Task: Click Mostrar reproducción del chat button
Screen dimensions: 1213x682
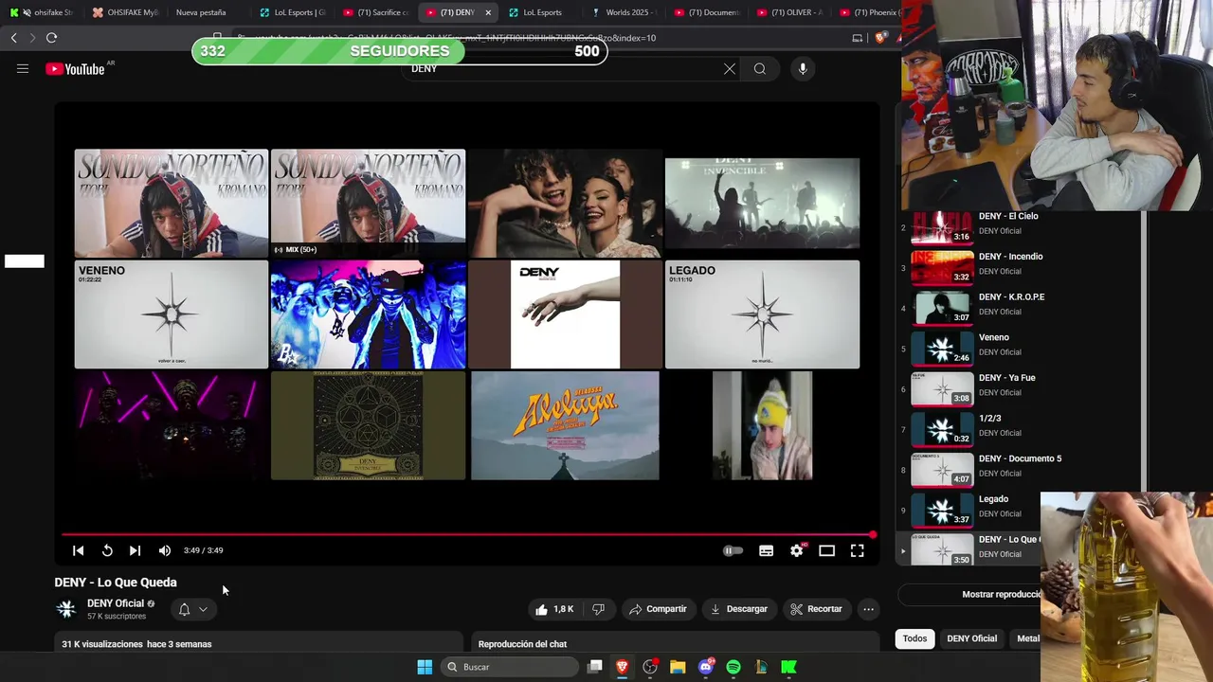Action: pyautogui.click(x=969, y=595)
